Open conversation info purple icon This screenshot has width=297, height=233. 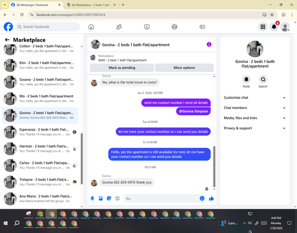pyautogui.click(x=209, y=44)
